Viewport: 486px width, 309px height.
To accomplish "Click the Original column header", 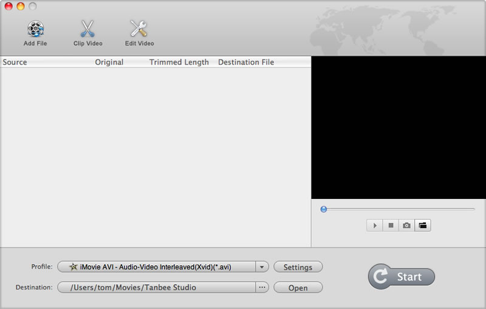I will tap(109, 62).
